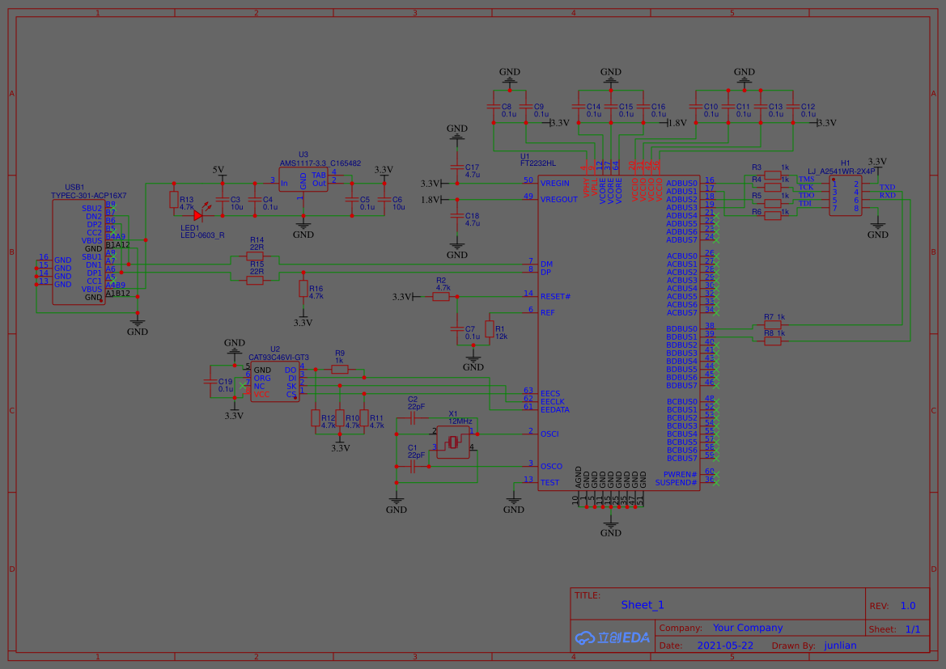The image size is (946, 669).
Task: Select the FT2232HL part name label
Action: (538, 163)
